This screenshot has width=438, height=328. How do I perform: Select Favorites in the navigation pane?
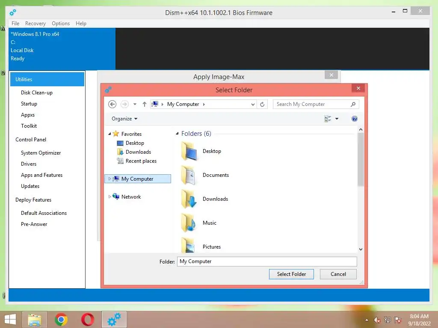(131, 134)
